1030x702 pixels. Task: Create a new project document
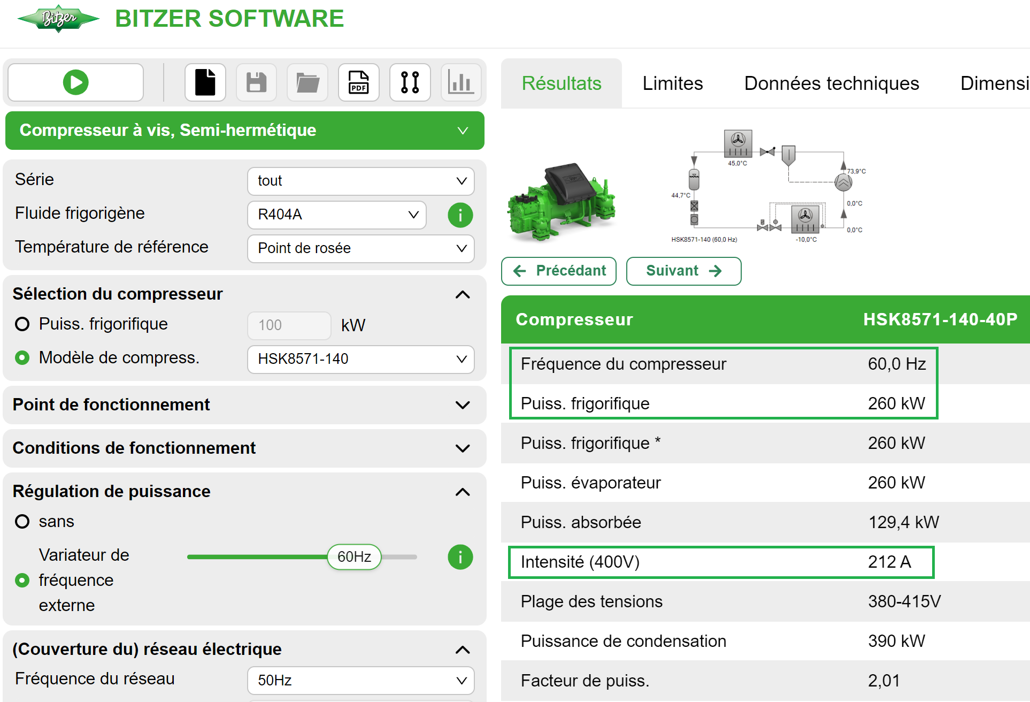pyautogui.click(x=205, y=82)
